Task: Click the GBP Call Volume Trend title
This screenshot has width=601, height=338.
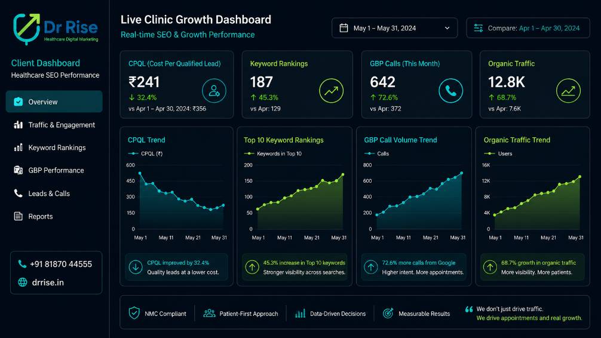Action: tap(400, 140)
